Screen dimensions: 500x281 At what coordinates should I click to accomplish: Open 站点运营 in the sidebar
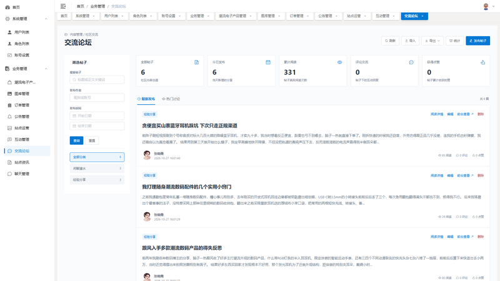(22, 128)
